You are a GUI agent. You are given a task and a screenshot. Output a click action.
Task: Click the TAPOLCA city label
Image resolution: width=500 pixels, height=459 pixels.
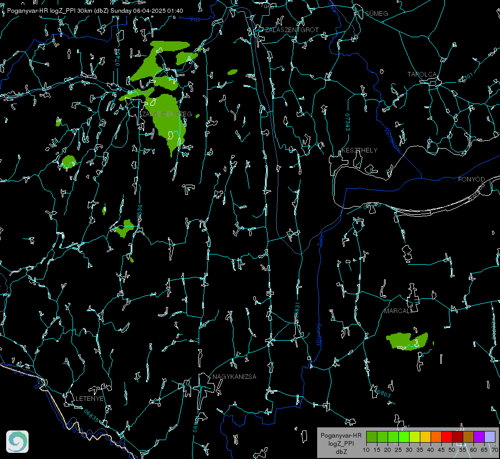(422, 74)
